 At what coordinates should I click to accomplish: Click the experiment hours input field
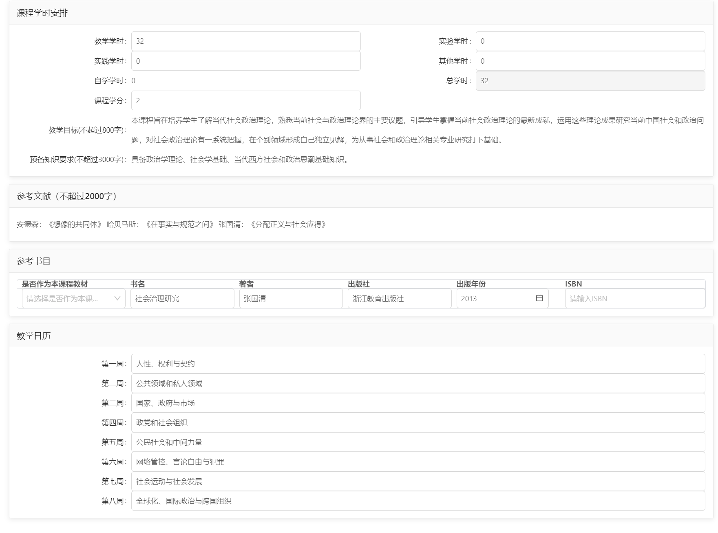(x=590, y=41)
